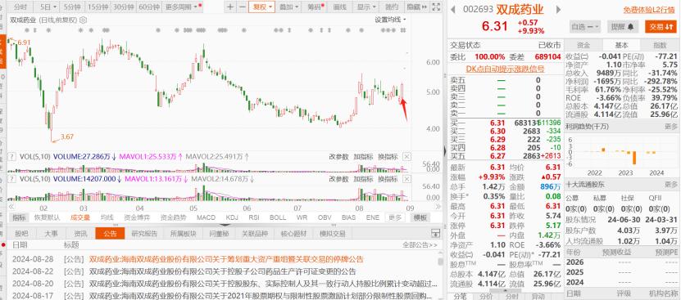Close first VOL indicator panel
The height and width of the screenshot is (300, 681).
click(x=407, y=156)
